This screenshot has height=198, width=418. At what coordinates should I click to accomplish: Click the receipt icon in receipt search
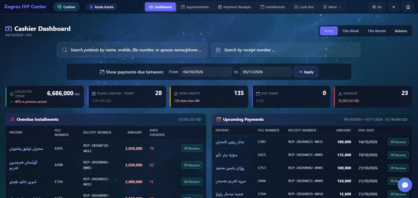[218, 50]
